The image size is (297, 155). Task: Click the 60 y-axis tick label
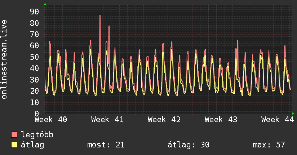click(x=35, y=46)
